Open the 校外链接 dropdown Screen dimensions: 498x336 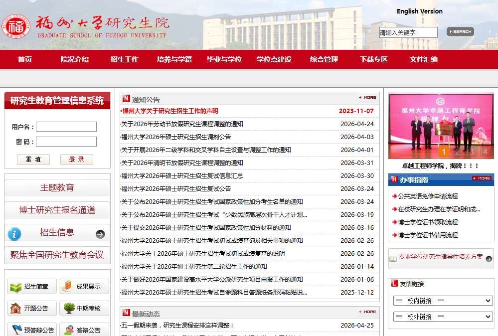pos(443,317)
